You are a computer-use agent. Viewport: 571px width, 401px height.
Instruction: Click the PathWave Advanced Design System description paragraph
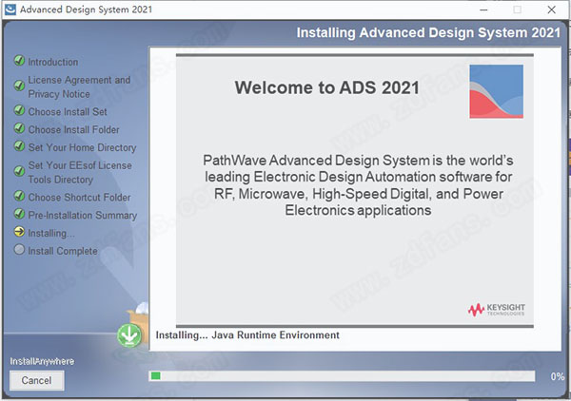tap(359, 185)
